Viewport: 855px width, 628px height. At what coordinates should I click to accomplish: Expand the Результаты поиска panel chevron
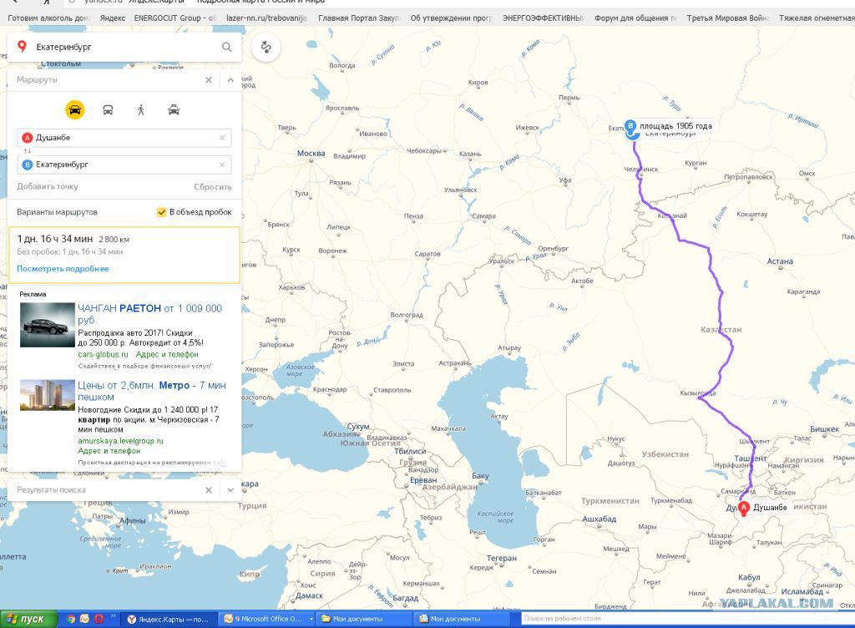pos(230,490)
